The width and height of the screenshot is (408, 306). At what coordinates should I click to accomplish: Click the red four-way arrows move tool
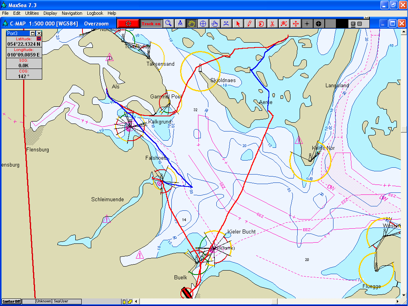(x=296, y=24)
